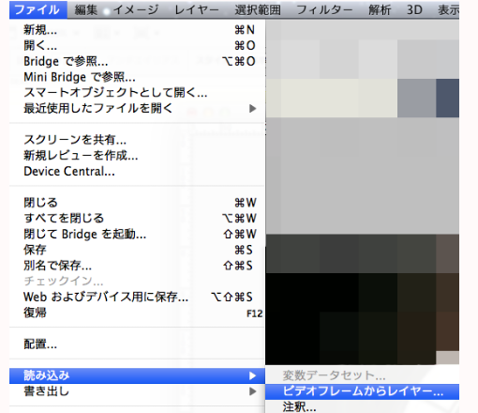Screen dimensions: 478x413
Task: Open the 選択範囲 menu
Action: (258, 9)
